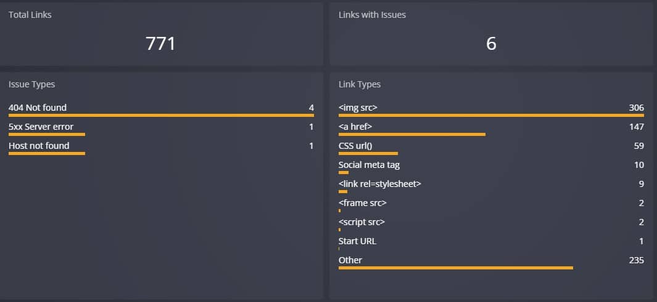Select the 5xx Server error issue row
Image resolution: width=657 pixels, height=302 pixels.
click(x=161, y=129)
